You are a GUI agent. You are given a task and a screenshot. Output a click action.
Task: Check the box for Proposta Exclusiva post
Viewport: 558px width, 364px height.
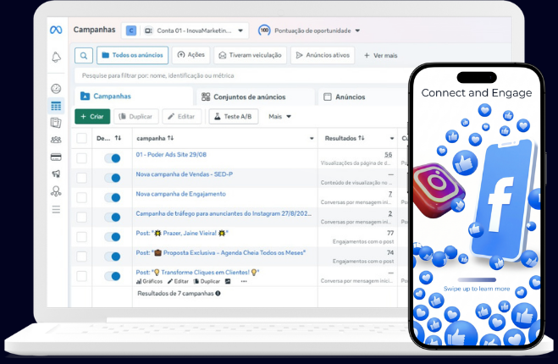[81, 256]
